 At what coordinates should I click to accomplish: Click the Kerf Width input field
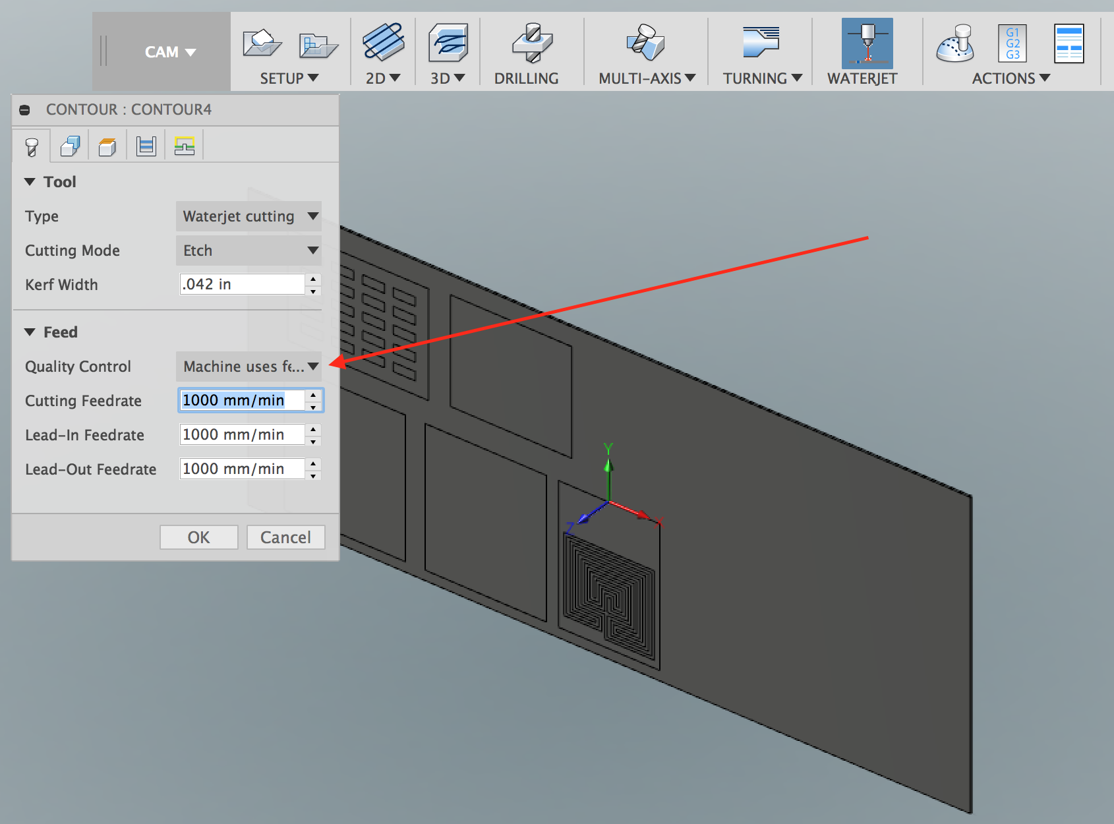click(x=242, y=284)
